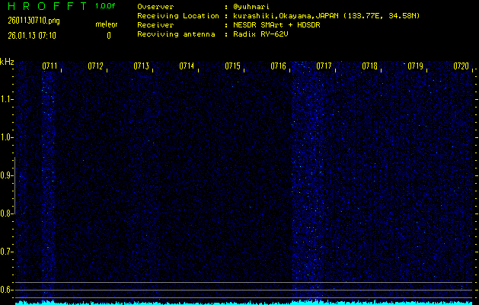Click the 0714 time marker
The height and width of the screenshot is (305, 479).
pyautogui.click(x=187, y=66)
